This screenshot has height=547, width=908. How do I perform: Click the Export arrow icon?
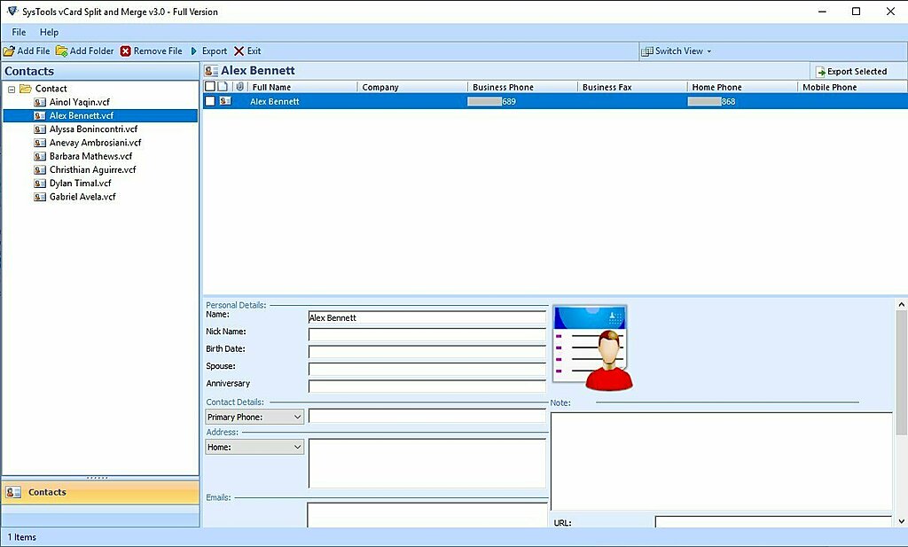tap(194, 51)
